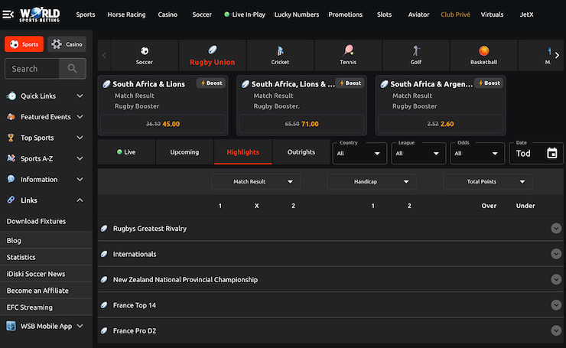Click the search magnifier icon

72,69
